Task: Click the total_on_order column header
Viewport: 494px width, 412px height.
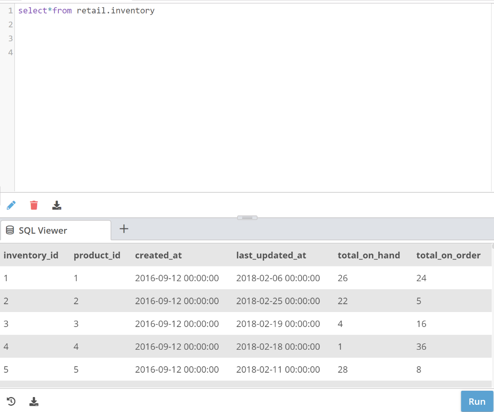Action: [x=448, y=255]
